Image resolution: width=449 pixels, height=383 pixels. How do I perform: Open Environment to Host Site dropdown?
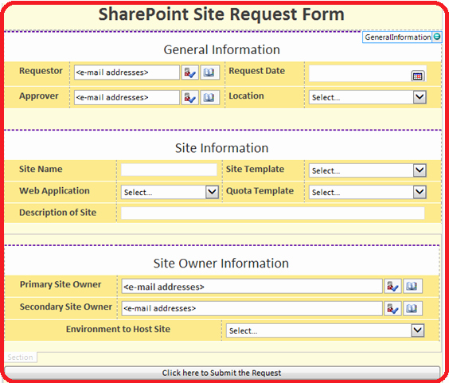click(x=417, y=330)
